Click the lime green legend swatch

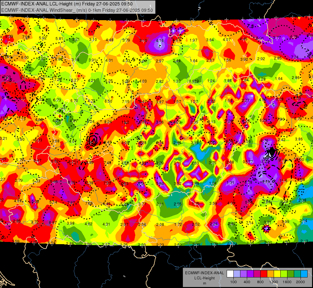(x=284, y=274)
